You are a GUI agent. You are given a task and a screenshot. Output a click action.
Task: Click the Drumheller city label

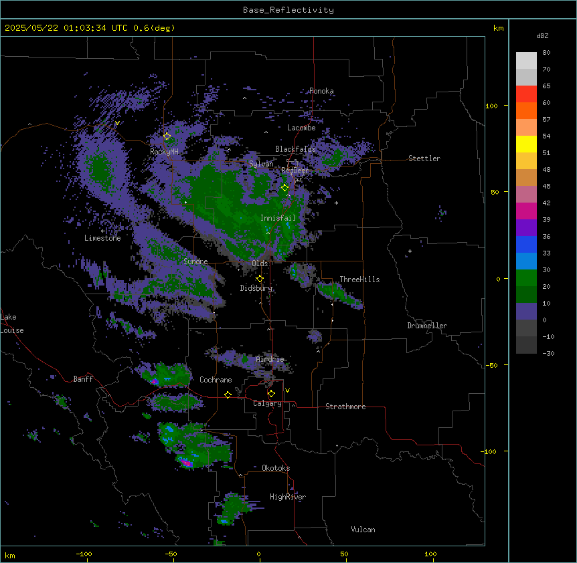(x=427, y=326)
